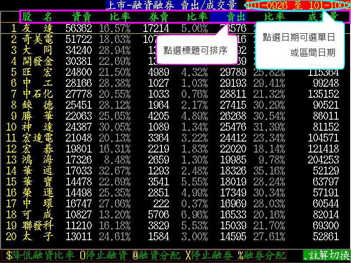Sort by the 資賣 column header
The width and height of the screenshot is (351, 263).
coord(82,17)
